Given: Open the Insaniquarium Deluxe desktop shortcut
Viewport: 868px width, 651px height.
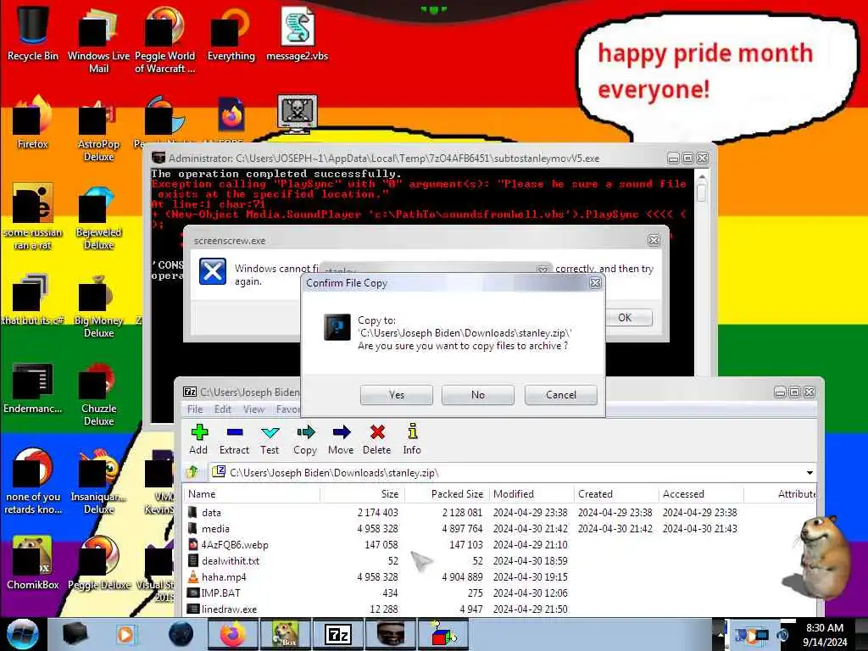Looking at the screenshot, I should [x=99, y=481].
